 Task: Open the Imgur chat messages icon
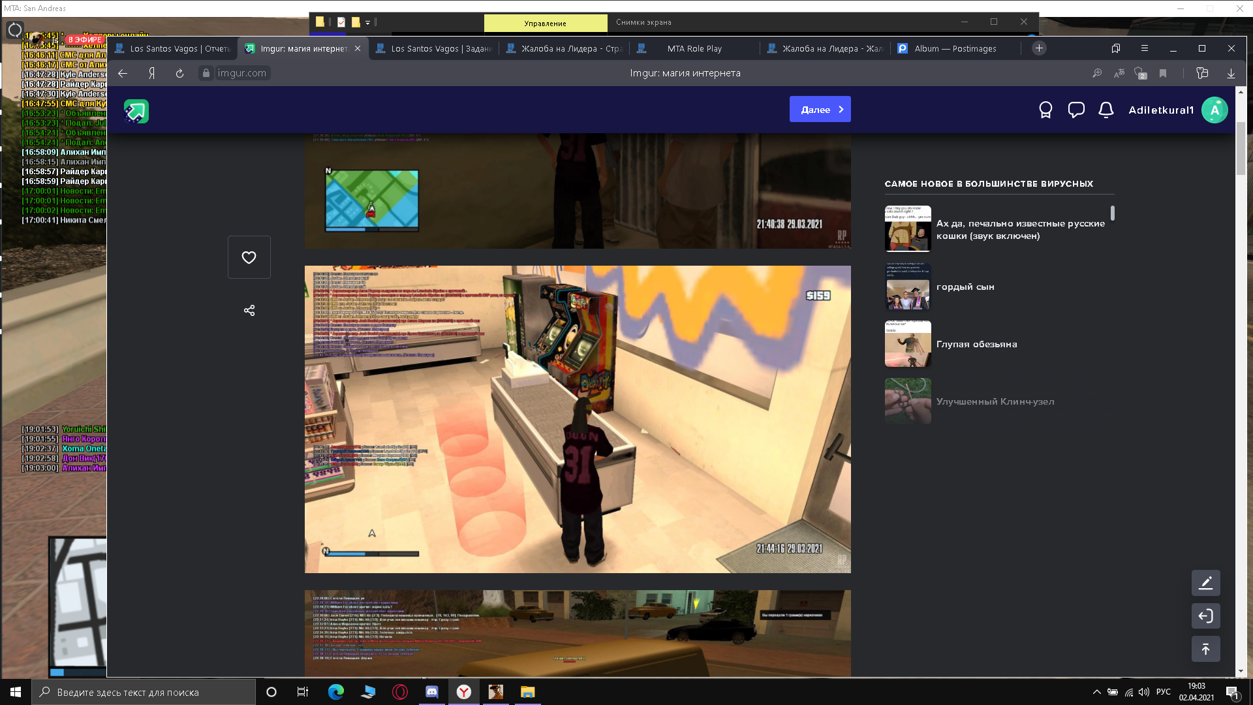[x=1075, y=110]
